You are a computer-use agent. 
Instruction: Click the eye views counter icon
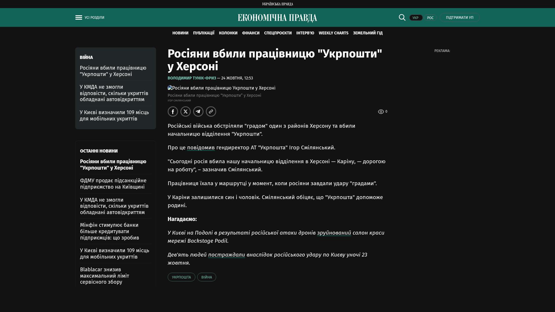pyautogui.click(x=381, y=112)
